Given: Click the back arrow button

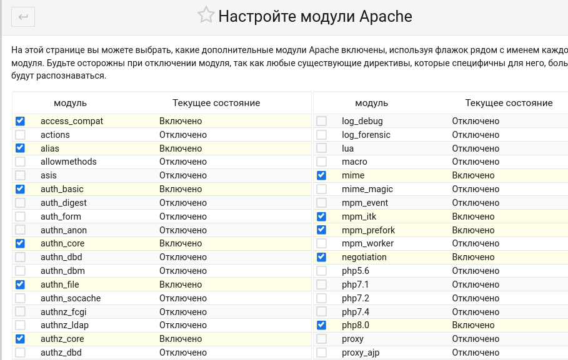Looking at the screenshot, I should [x=23, y=17].
